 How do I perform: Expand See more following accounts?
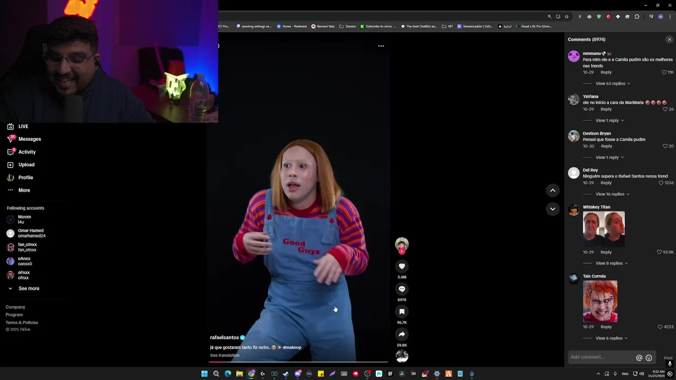(x=24, y=289)
